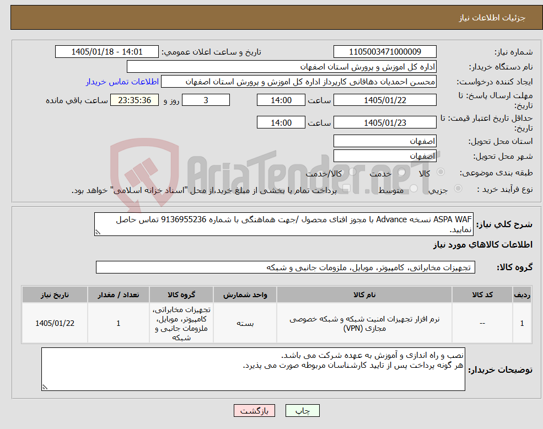Click the price validity date 1405/01/23 field
The height and width of the screenshot is (429, 543).
pyautogui.click(x=385, y=122)
